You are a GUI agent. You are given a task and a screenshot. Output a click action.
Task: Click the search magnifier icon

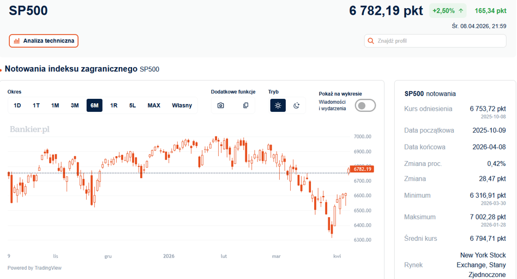371,41
